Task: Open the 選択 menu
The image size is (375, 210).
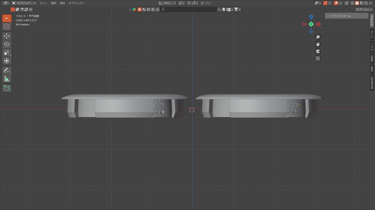Action: click(x=53, y=3)
